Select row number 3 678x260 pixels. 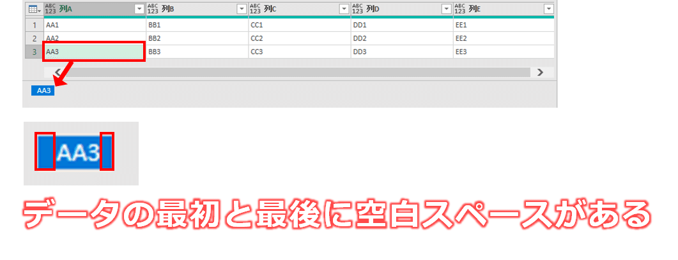(x=34, y=52)
